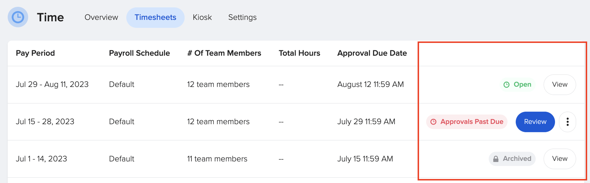Click the Time clock app icon
590x183 pixels.
pyautogui.click(x=18, y=17)
